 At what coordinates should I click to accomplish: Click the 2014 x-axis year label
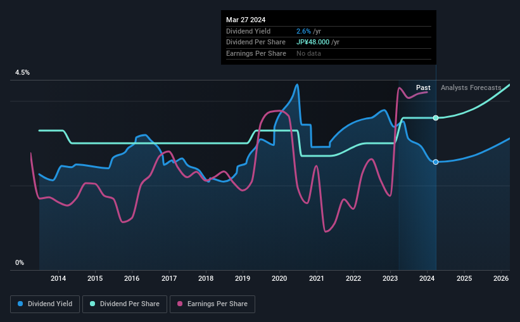point(58,278)
